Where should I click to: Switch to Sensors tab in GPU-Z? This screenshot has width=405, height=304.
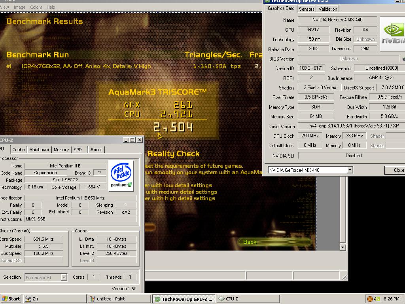[x=307, y=9]
